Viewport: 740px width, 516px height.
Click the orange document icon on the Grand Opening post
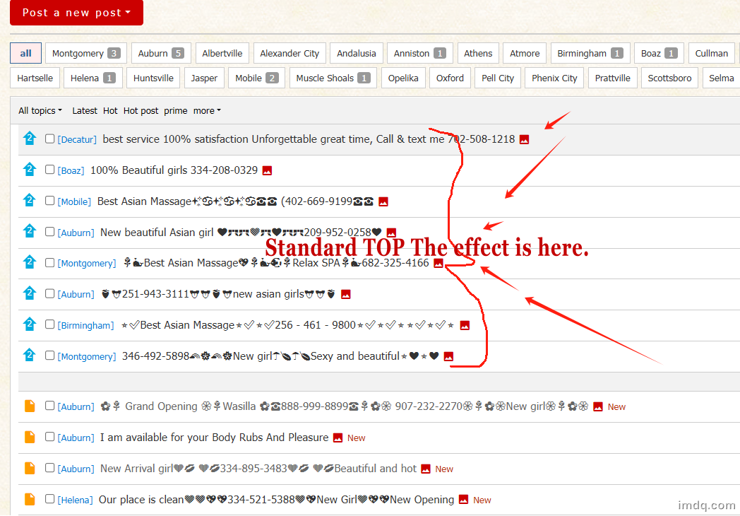point(29,406)
